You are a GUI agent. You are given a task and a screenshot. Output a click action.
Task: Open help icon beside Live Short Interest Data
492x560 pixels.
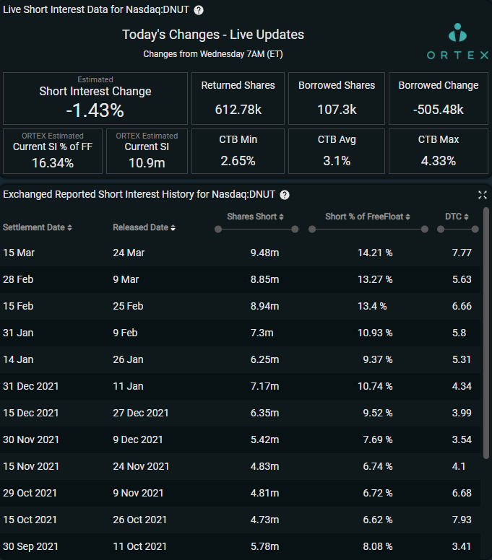pyautogui.click(x=199, y=10)
